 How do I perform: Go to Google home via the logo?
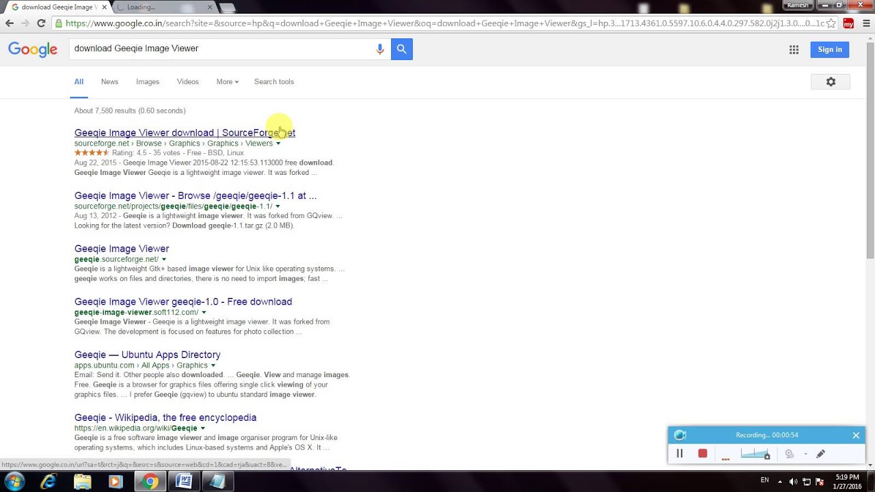tap(33, 50)
